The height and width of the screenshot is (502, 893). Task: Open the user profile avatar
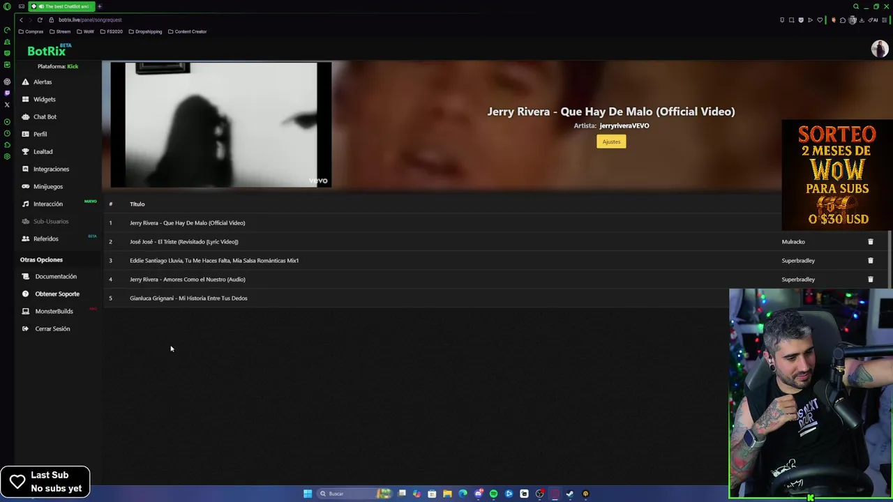click(879, 49)
